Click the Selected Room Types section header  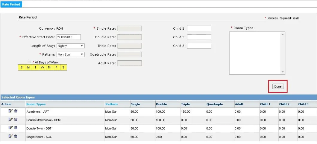(159, 97)
